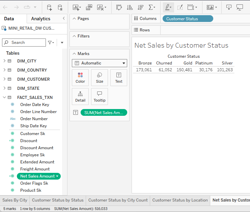Open the Marks type Automatic dropdown
Screen dimensions: 250x212
pyautogui.click(x=100, y=63)
